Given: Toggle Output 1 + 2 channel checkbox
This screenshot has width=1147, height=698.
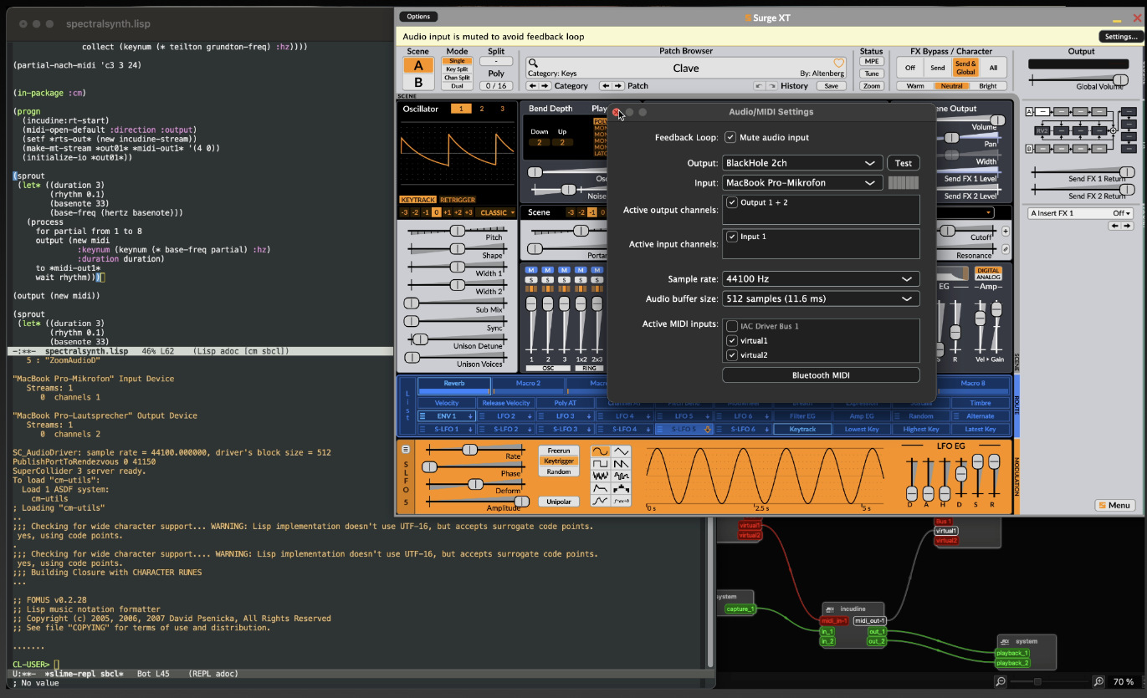Looking at the screenshot, I should point(732,202).
